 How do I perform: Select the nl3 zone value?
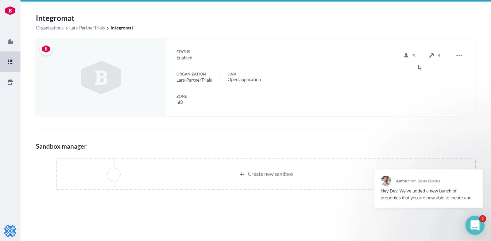[x=180, y=102]
